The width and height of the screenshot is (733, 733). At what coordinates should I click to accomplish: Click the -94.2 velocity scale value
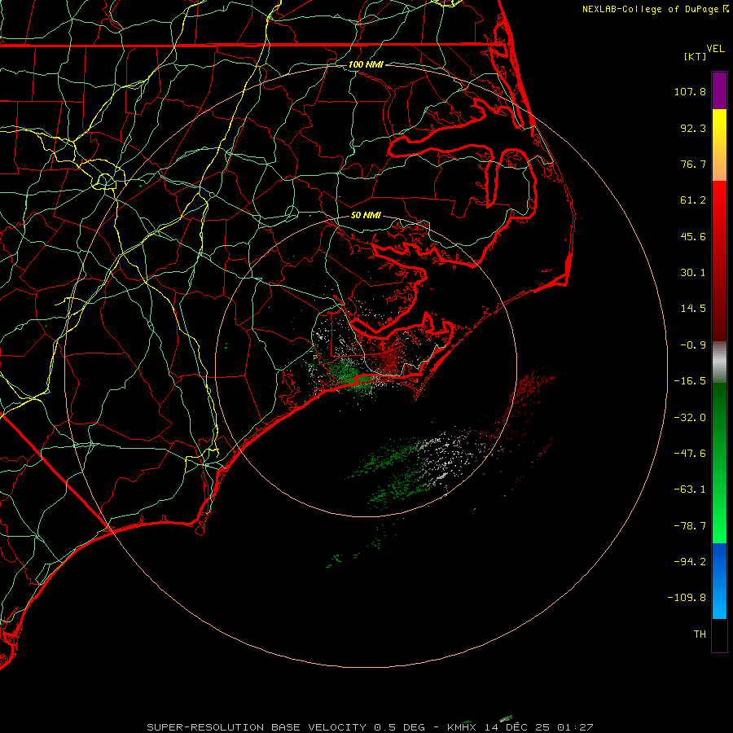coord(690,561)
